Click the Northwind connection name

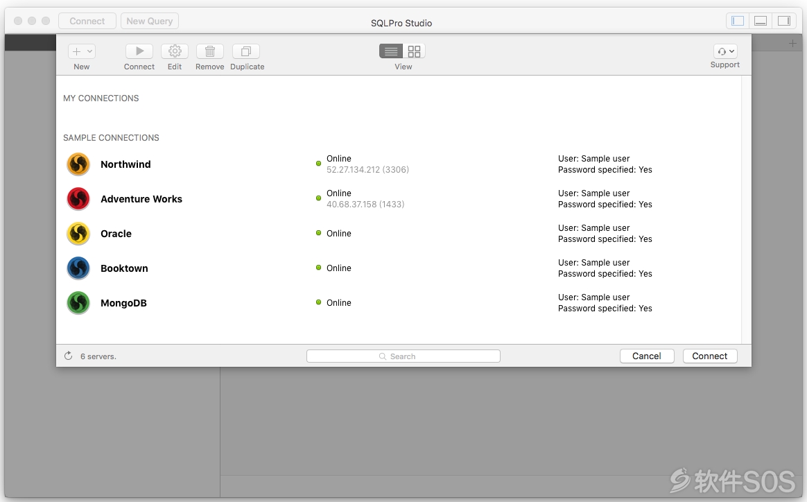(x=125, y=164)
